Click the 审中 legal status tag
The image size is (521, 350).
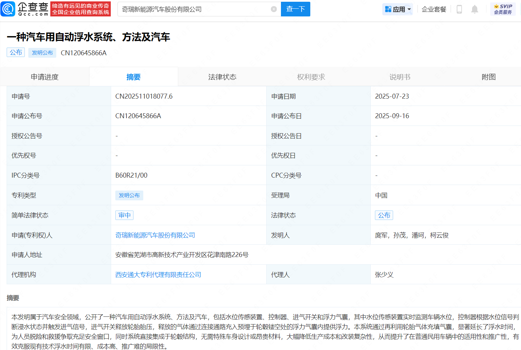pos(124,215)
